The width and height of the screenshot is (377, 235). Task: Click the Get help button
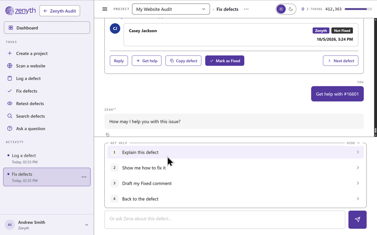pos(147,61)
